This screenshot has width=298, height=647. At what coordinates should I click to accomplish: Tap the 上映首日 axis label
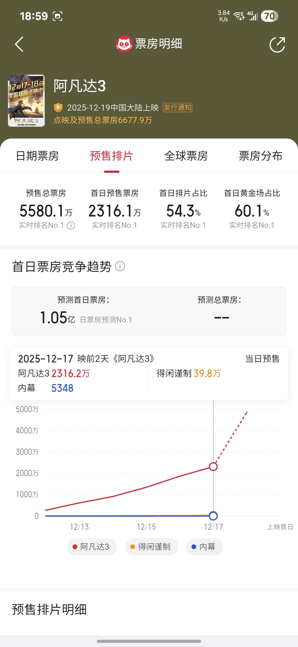280,527
